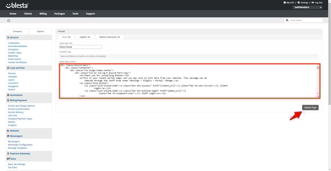Focus the Smart Search field
Screen dimensions: 331x171
point(306,20)
